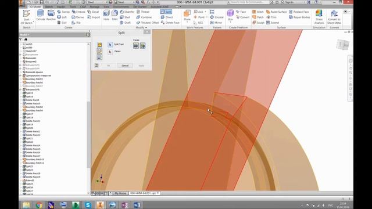Click Sign In

(x=289, y=2)
